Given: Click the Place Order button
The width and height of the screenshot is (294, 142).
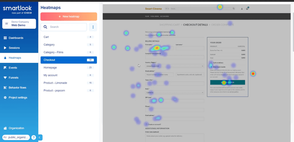Looking at the screenshot, I should pyautogui.click(x=227, y=83).
